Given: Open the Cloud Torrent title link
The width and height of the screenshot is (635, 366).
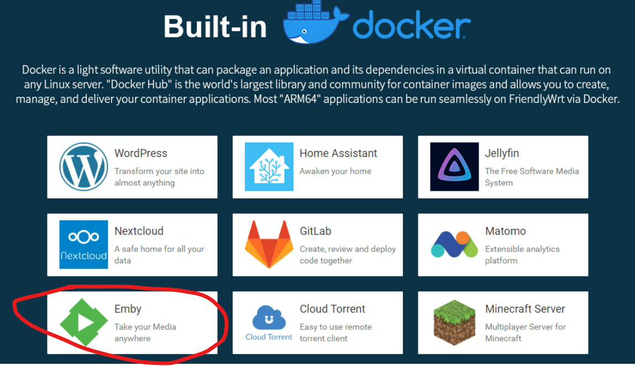Looking at the screenshot, I should [x=333, y=309].
